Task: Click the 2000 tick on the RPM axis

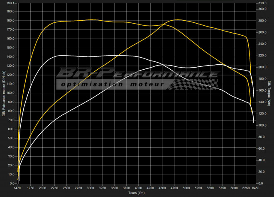Action: click(x=43, y=188)
